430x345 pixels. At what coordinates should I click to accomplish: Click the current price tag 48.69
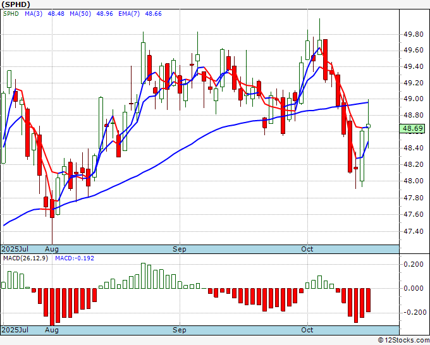[x=413, y=128]
